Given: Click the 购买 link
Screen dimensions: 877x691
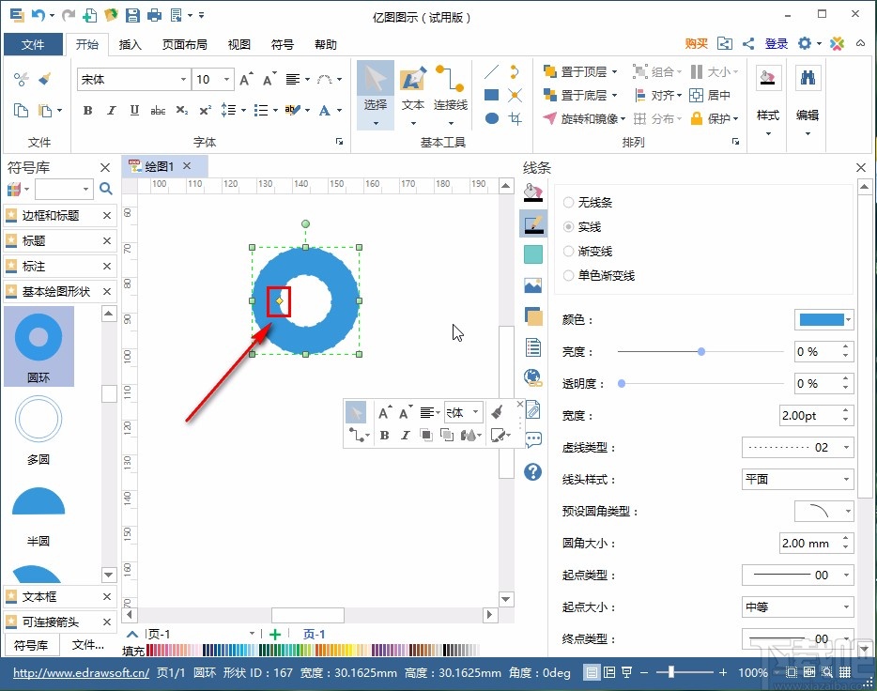Looking at the screenshot, I should point(697,43).
